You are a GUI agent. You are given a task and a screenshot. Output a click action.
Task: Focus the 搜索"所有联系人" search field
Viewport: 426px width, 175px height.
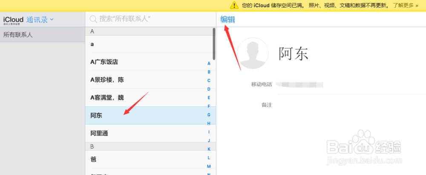point(150,19)
